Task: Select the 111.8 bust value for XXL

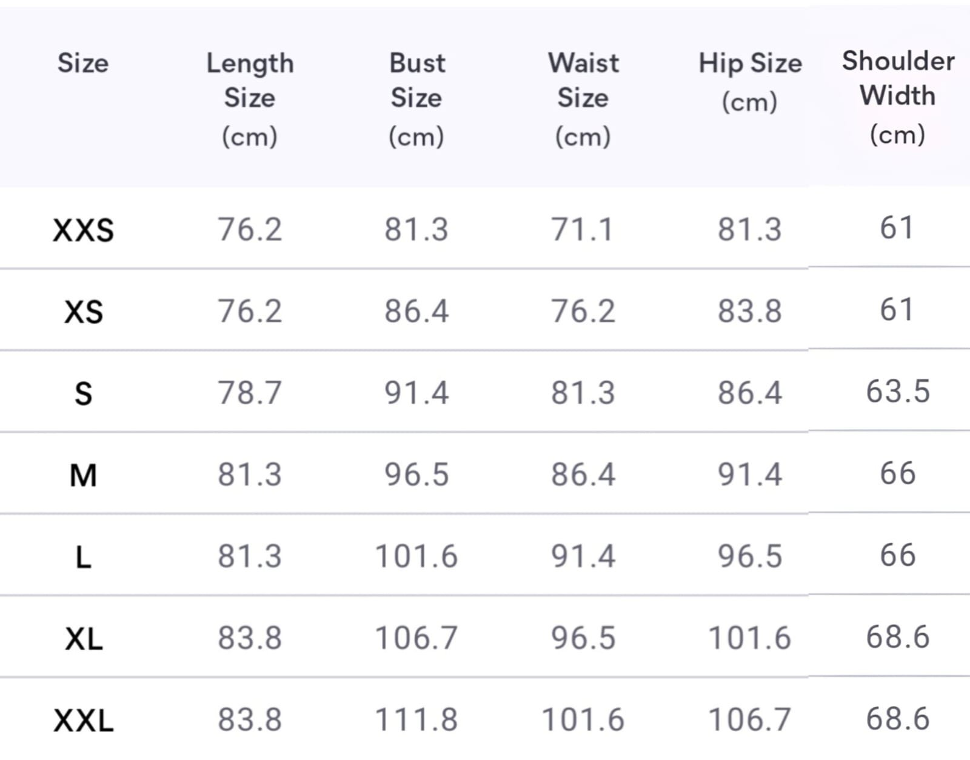Action: [416, 720]
